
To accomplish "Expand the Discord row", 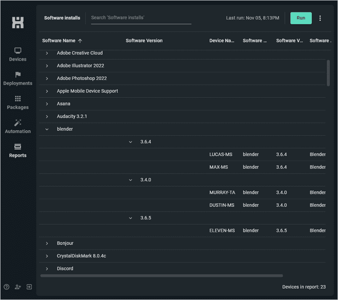I will point(47,269).
